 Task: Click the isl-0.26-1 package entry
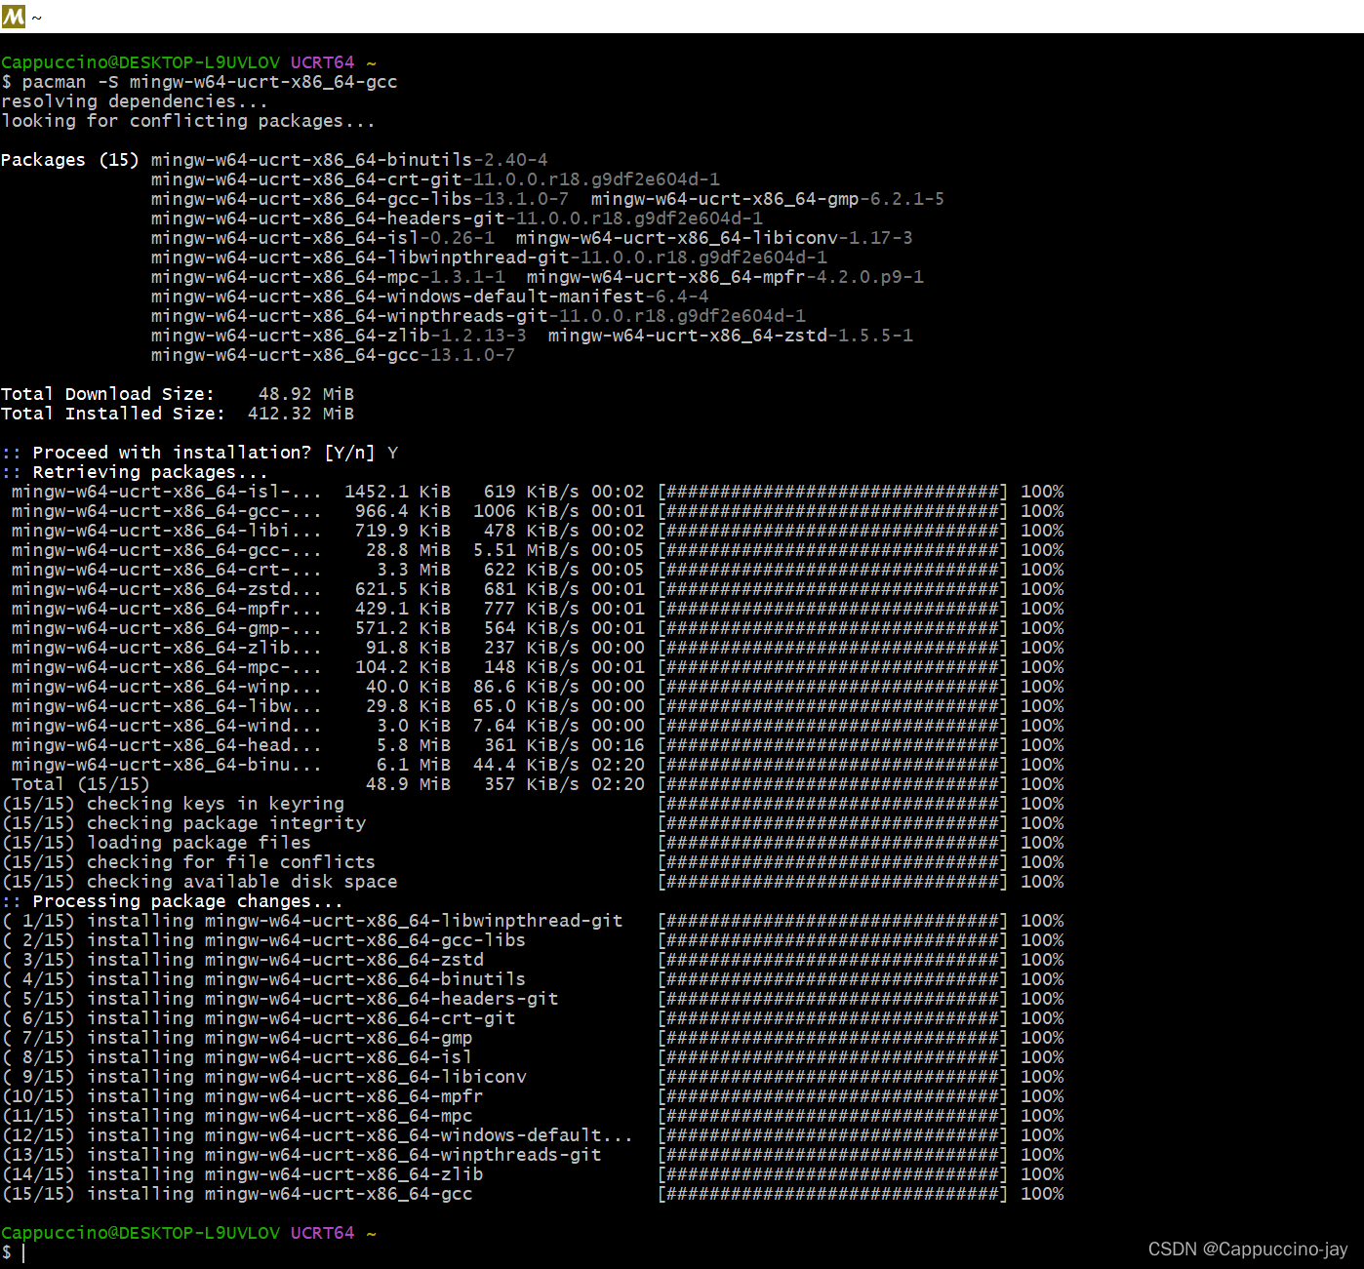pos(323,238)
